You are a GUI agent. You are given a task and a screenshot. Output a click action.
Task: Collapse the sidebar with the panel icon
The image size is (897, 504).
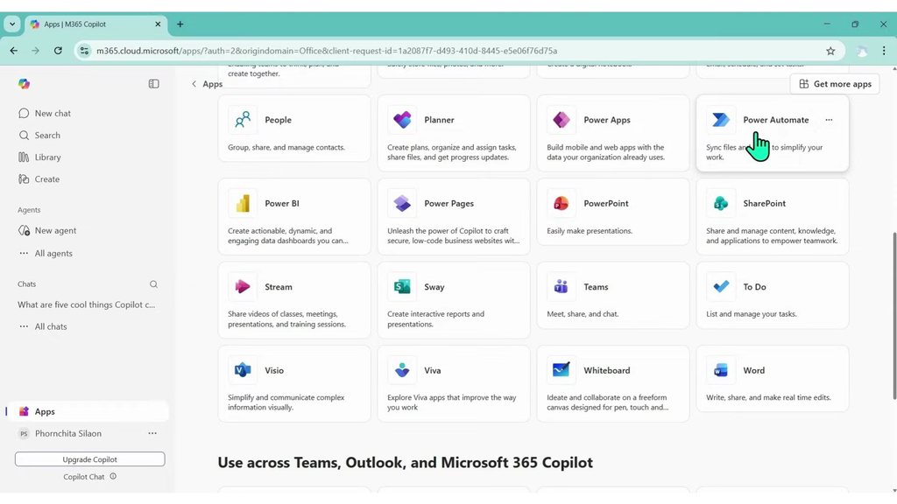[x=154, y=84]
